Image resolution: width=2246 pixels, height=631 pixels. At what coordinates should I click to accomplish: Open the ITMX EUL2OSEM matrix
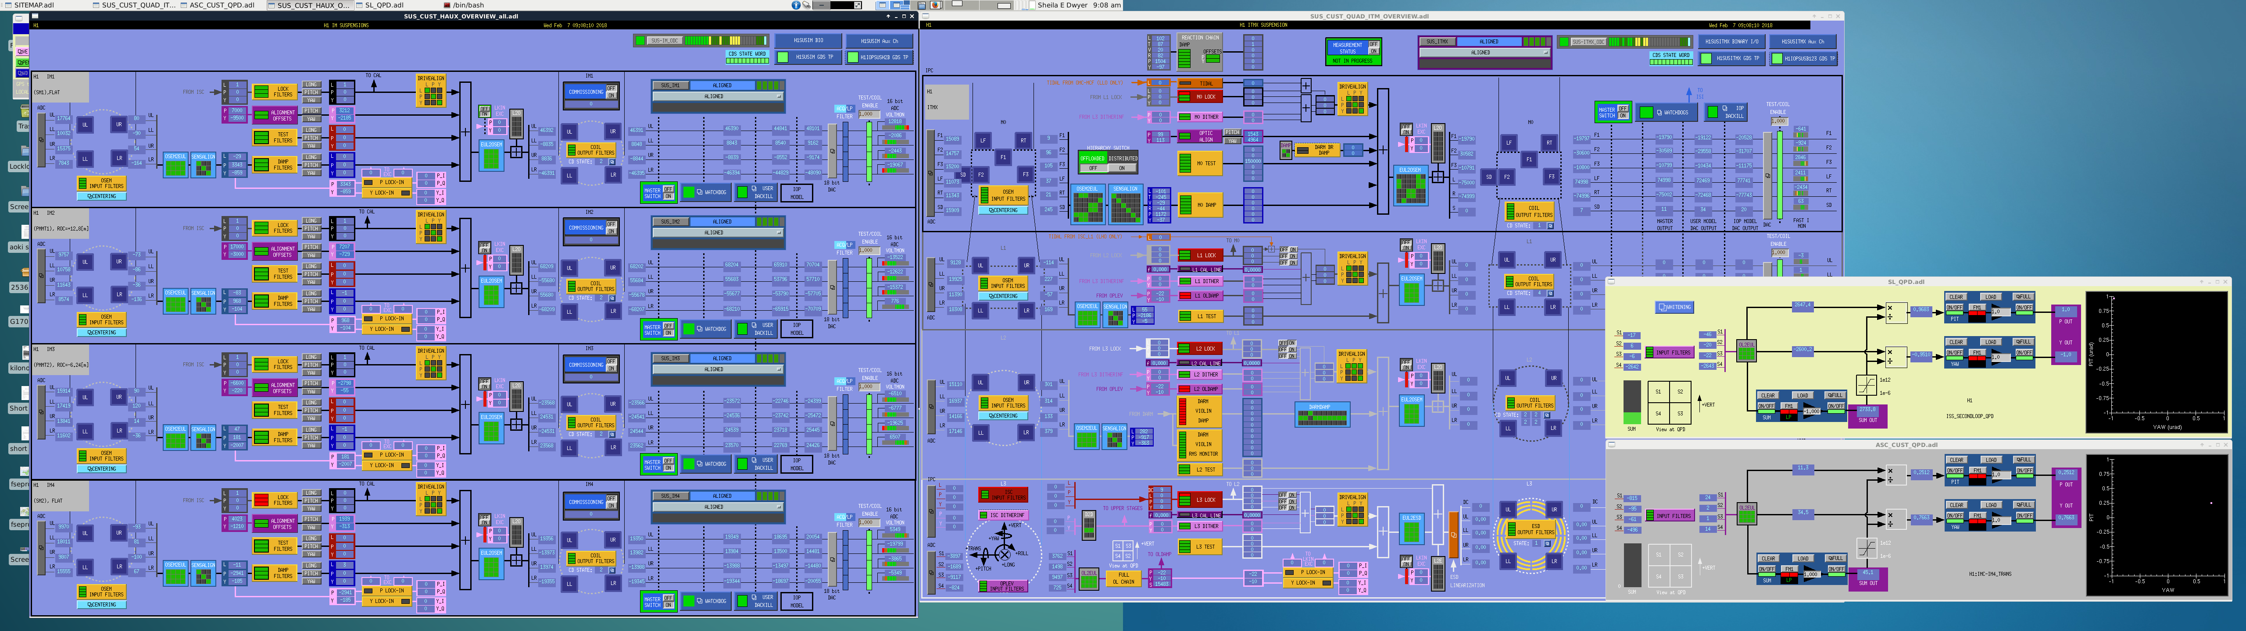[x=1412, y=186]
